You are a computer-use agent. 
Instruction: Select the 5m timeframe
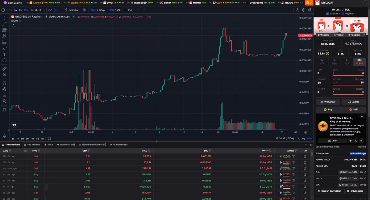20,10
